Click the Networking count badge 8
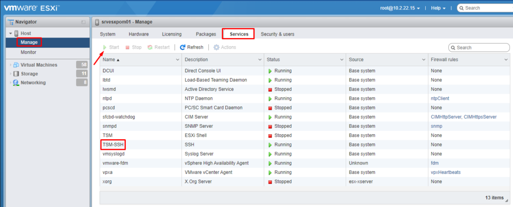513x207 pixels. pyautogui.click(x=82, y=82)
